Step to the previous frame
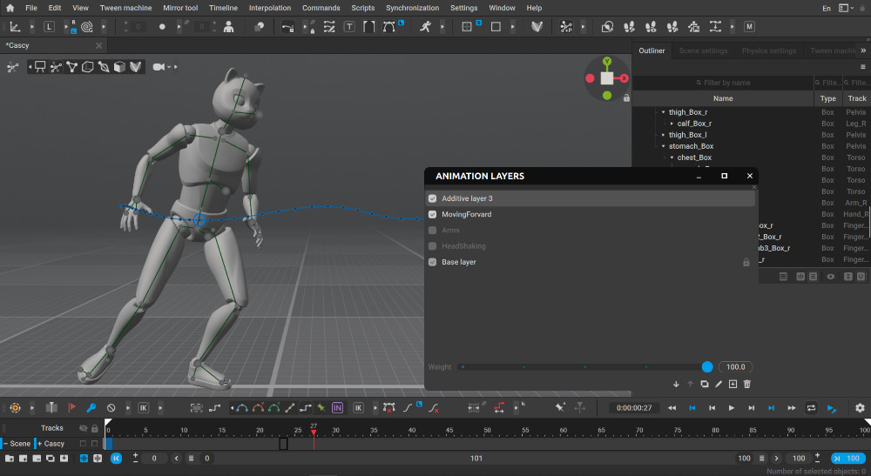The image size is (871, 476). (712, 408)
